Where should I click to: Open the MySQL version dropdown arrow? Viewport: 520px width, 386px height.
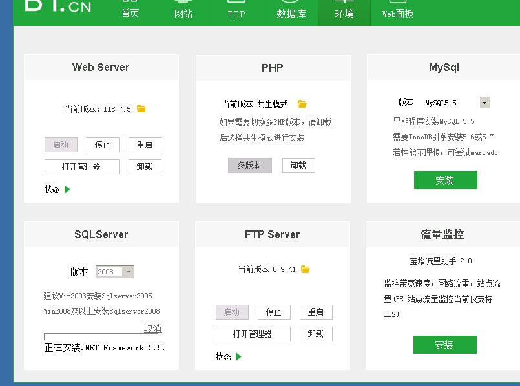tap(484, 103)
